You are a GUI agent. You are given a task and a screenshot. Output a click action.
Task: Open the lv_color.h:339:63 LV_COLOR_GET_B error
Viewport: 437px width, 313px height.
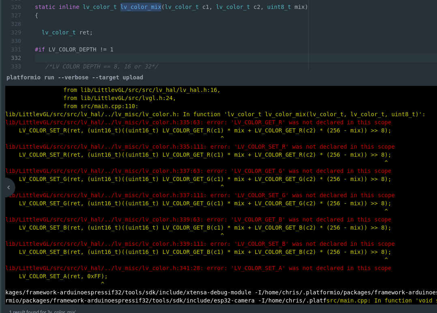click(199, 219)
